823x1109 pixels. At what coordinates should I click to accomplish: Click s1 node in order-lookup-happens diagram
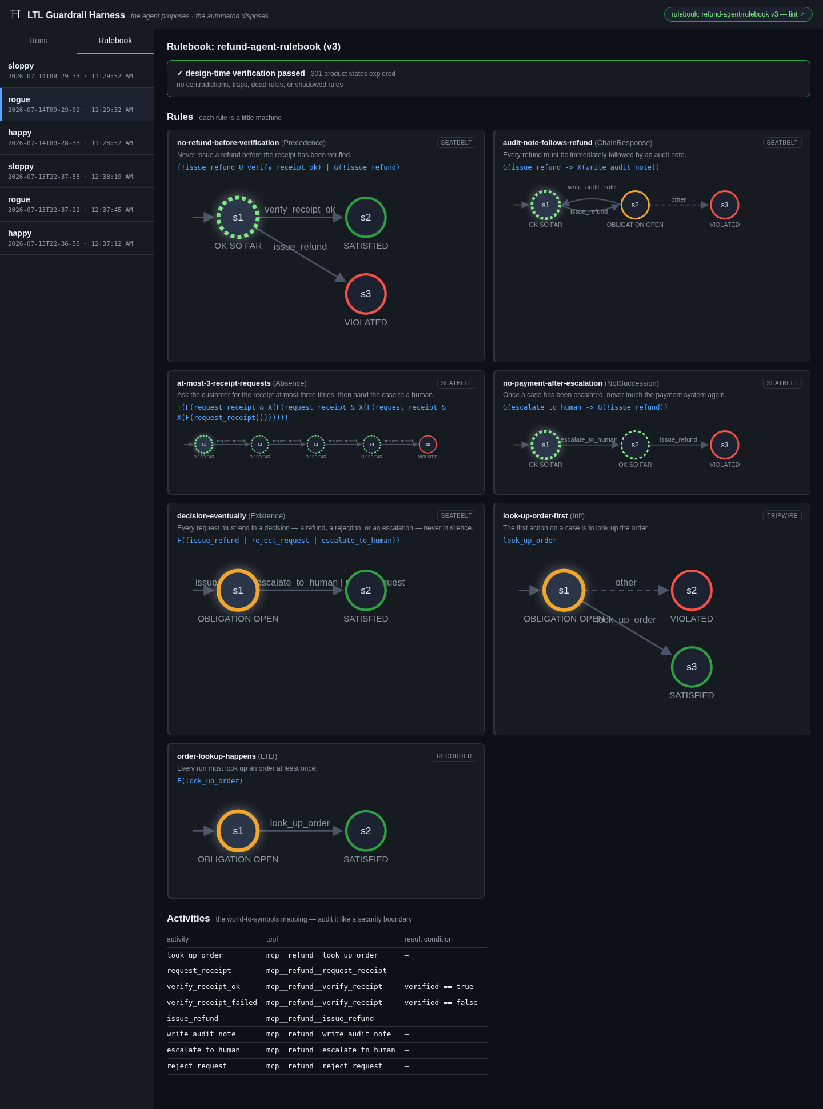coord(238,831)
